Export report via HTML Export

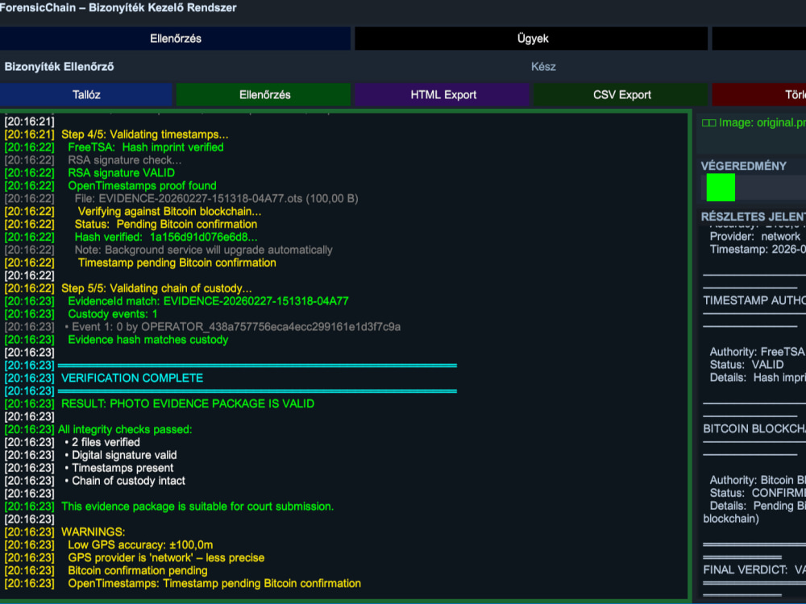(x=442, y=94)
